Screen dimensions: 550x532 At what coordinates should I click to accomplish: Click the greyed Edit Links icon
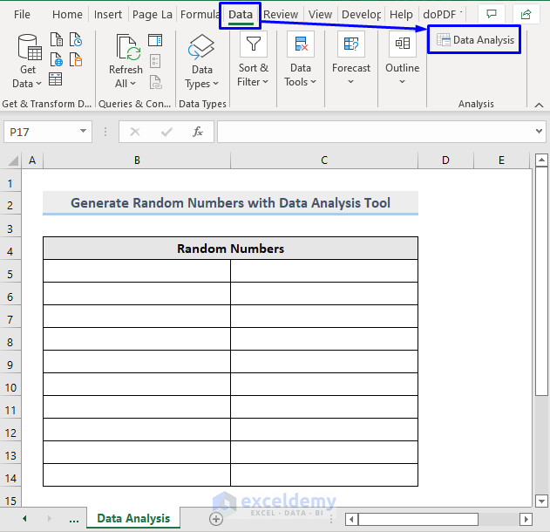coord(156,82)
